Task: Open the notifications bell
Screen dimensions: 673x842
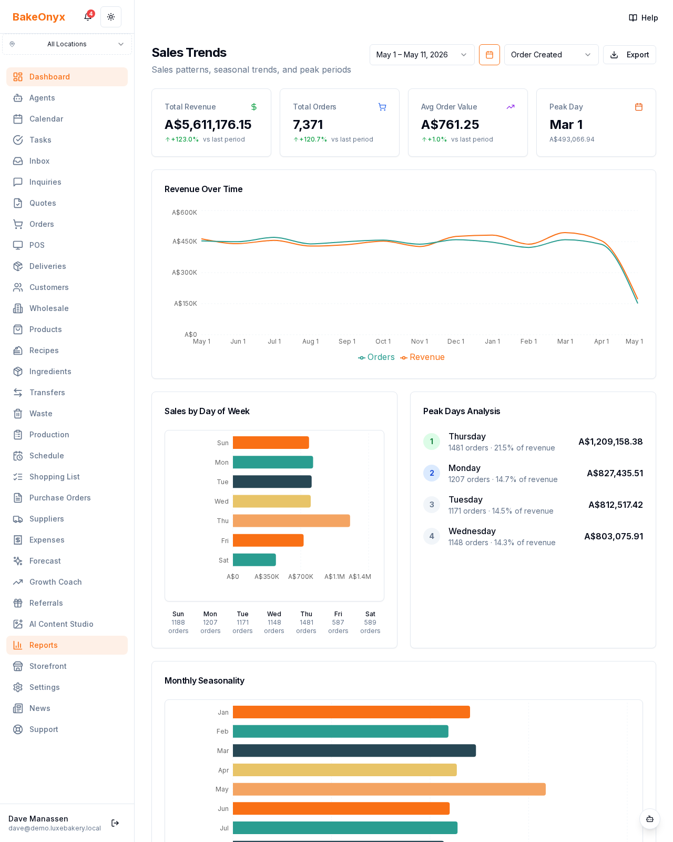Action: [x=88, y=17]
